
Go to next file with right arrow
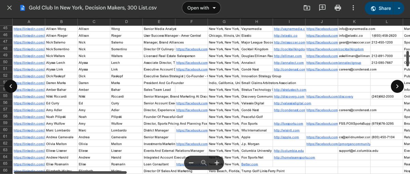[397, 86]
